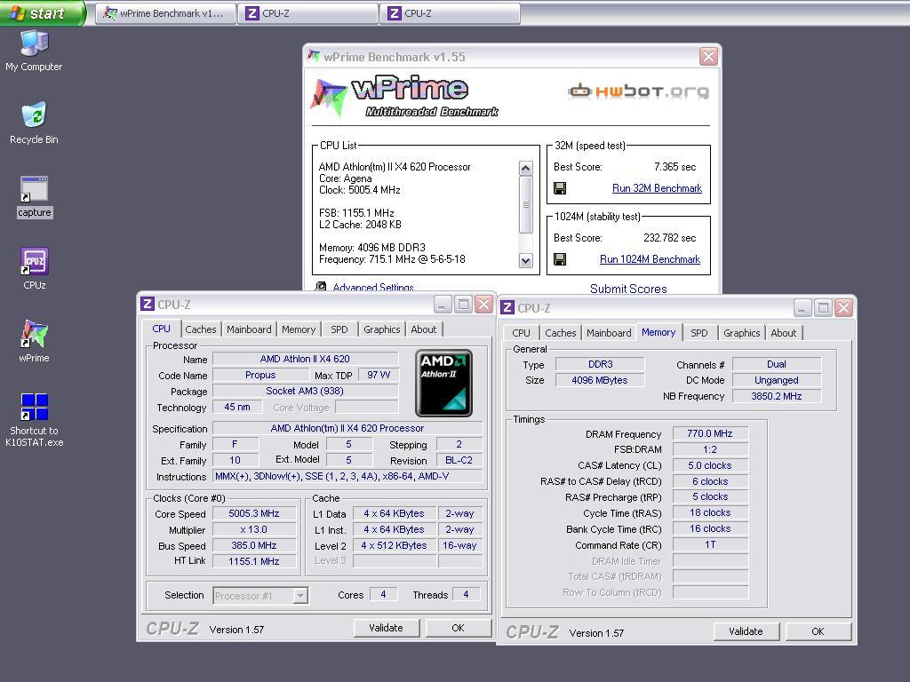Close the wPrime Benchmark window

[708, 56]
